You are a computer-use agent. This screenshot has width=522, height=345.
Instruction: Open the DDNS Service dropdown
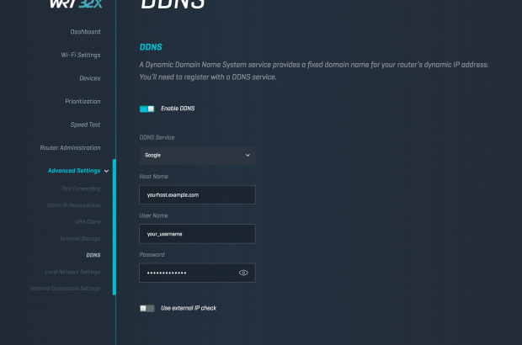point(197,155)
